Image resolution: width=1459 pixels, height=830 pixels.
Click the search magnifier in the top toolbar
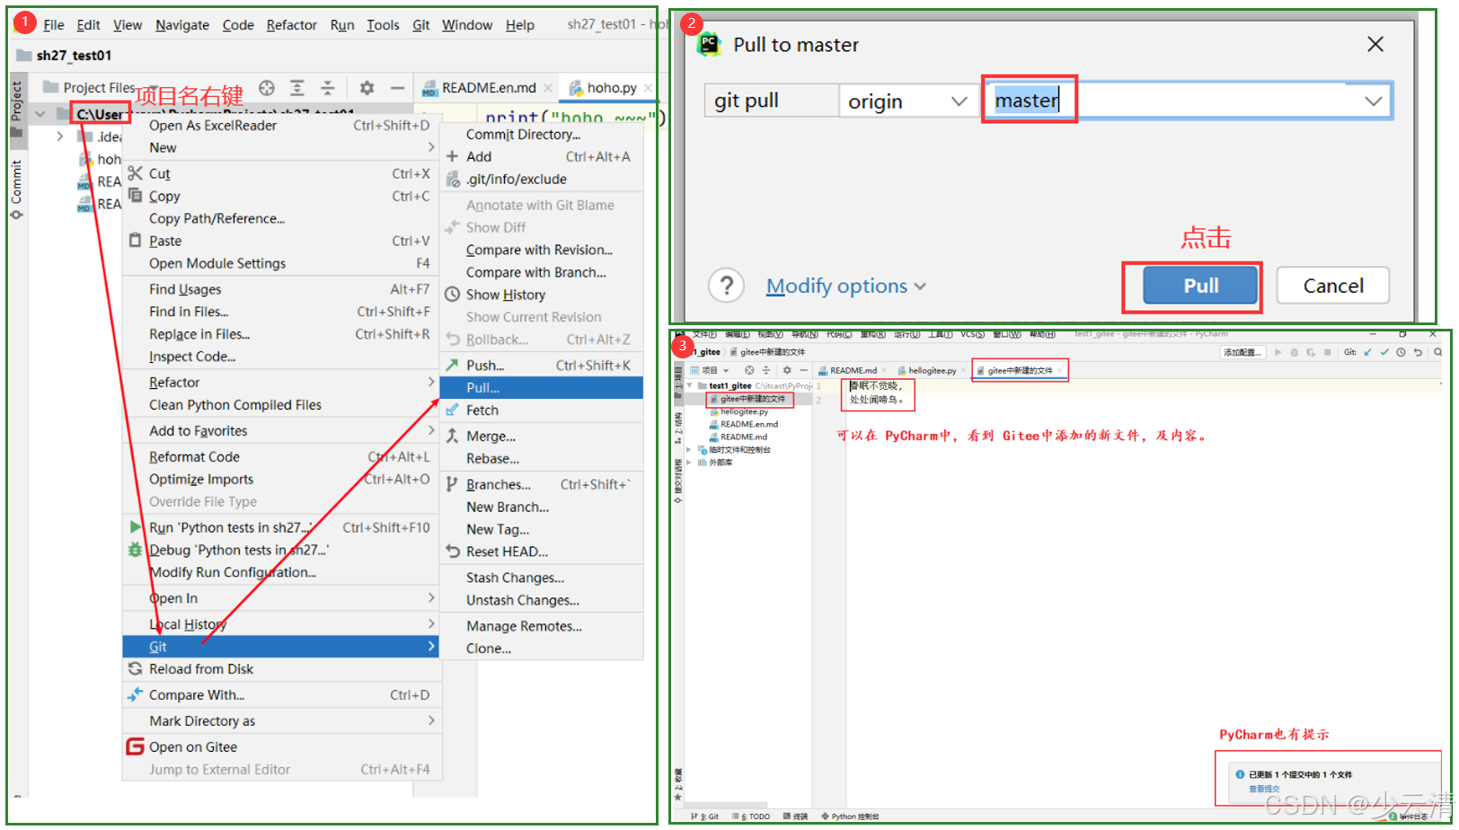1437,352
